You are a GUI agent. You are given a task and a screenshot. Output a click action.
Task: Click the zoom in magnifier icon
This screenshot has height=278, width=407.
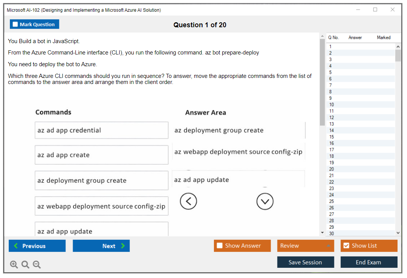click(x=14, y=265)
